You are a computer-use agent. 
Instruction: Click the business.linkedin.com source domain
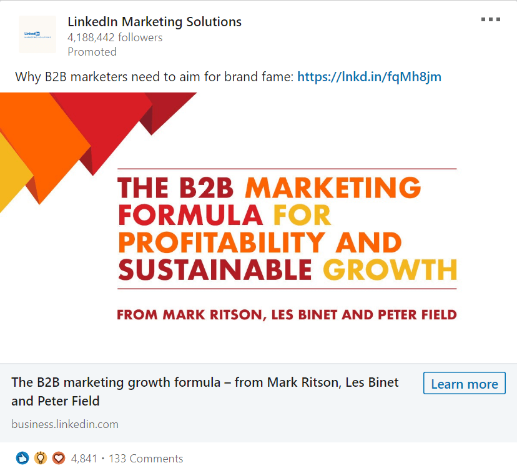click(x=65, y=424)
